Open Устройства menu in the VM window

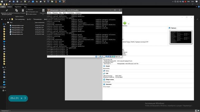click(71, 13)
